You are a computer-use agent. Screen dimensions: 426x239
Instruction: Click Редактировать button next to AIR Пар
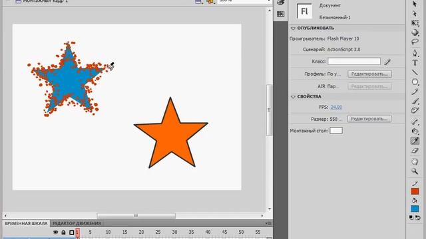pyautogui.click(x=369, y=86)
